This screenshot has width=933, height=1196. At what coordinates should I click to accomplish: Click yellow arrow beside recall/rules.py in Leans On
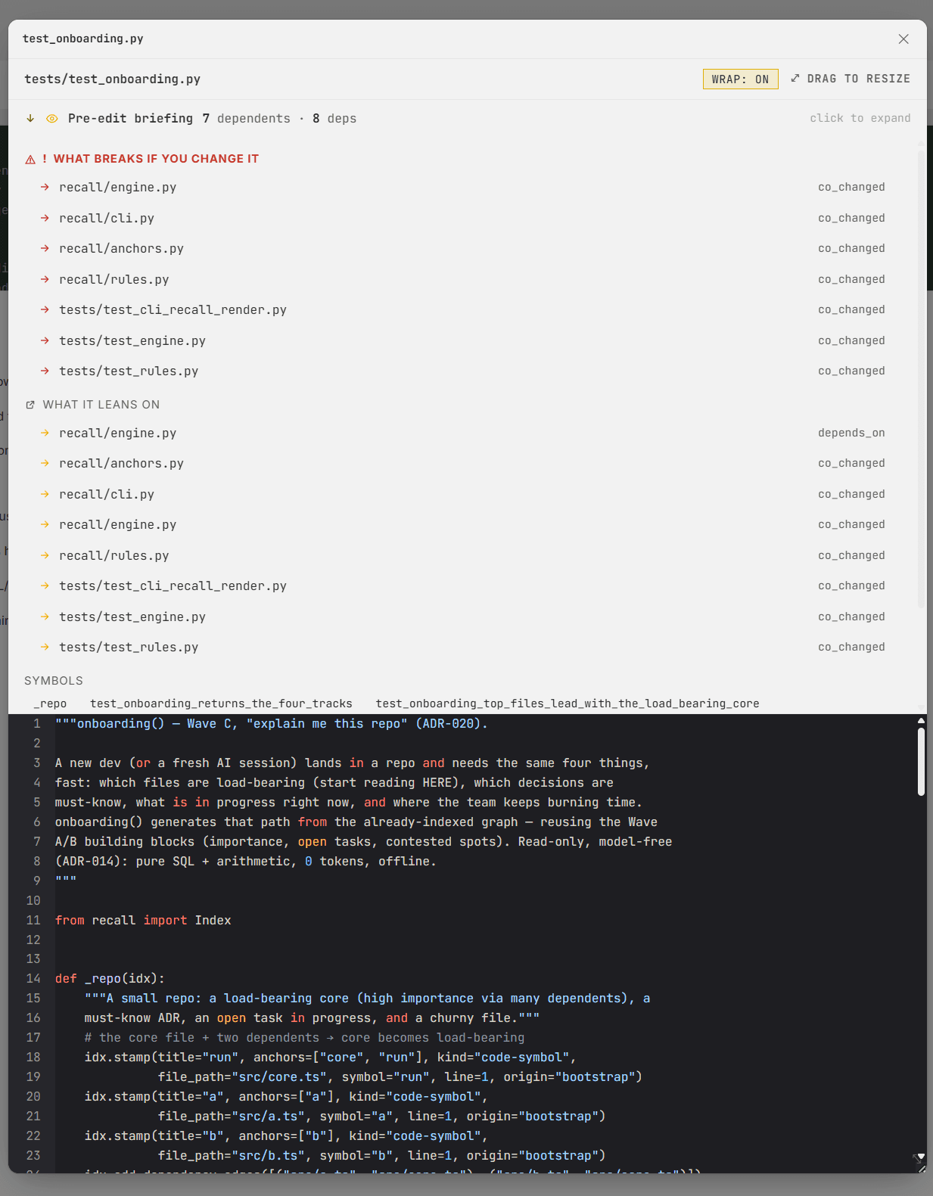click(x=45, y=555)
